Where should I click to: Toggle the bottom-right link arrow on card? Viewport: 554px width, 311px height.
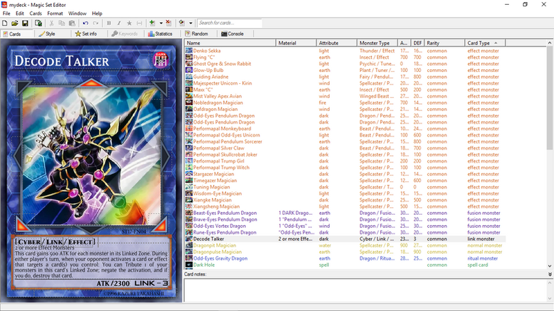pyautogui.click(x=161, y=225)
